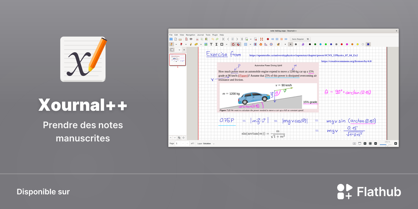Screen dimensions: 418x209
Task: Select the thick pen thickness dot
Action: (296, 44)
